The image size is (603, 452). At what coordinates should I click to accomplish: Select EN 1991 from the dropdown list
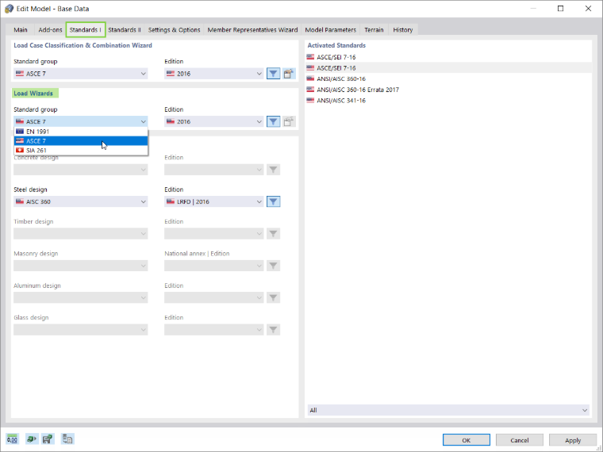pyautogui.click(x=81, y=132)
